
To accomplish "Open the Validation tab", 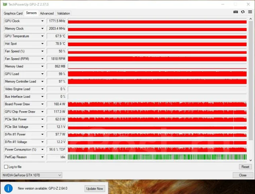I will coord(63,13).
